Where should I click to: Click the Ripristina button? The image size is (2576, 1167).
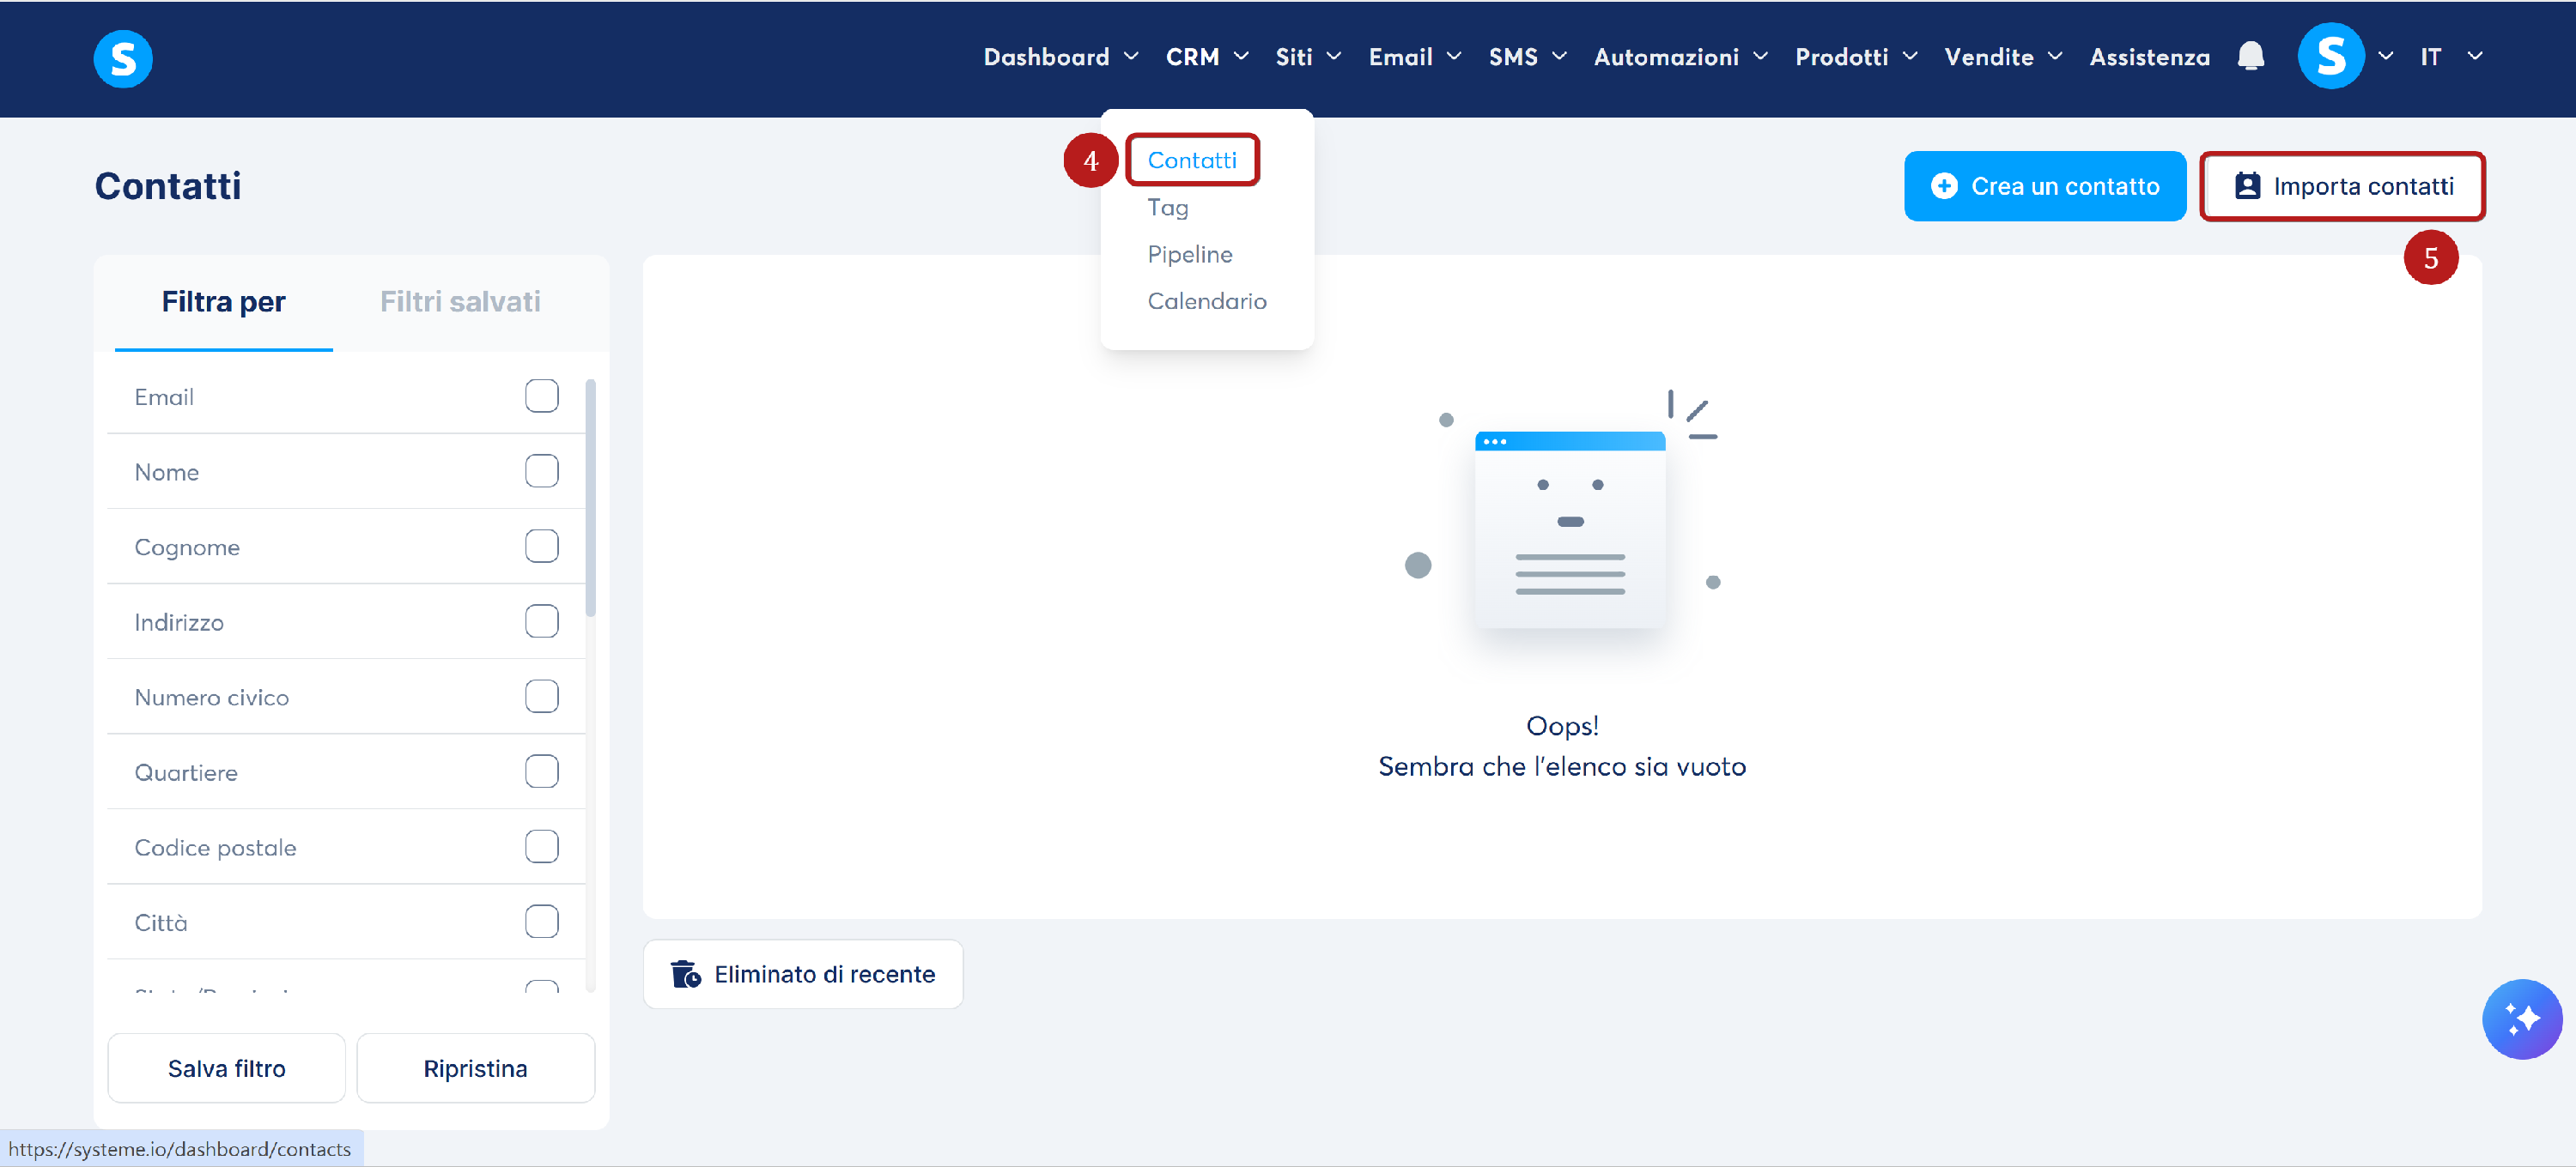pyautogui.click(x=475, y=1068)
